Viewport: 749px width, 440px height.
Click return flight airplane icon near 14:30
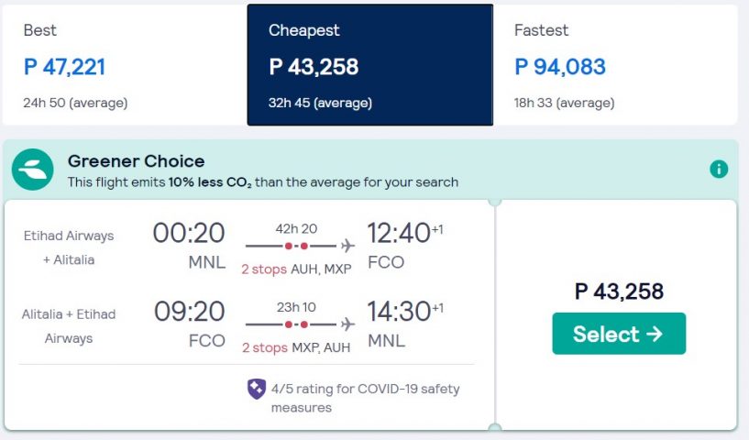coord(347,324)
